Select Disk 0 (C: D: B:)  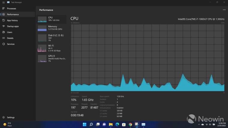coord(52,37)
